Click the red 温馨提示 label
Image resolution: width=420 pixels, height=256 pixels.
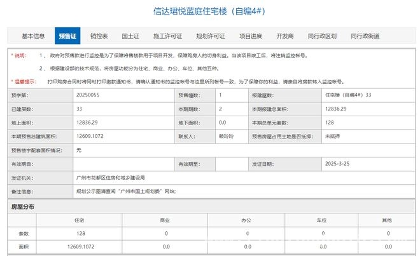click(24, 81)
